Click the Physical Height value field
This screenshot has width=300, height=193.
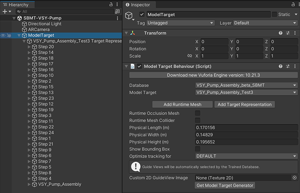(x=246, y=142)
